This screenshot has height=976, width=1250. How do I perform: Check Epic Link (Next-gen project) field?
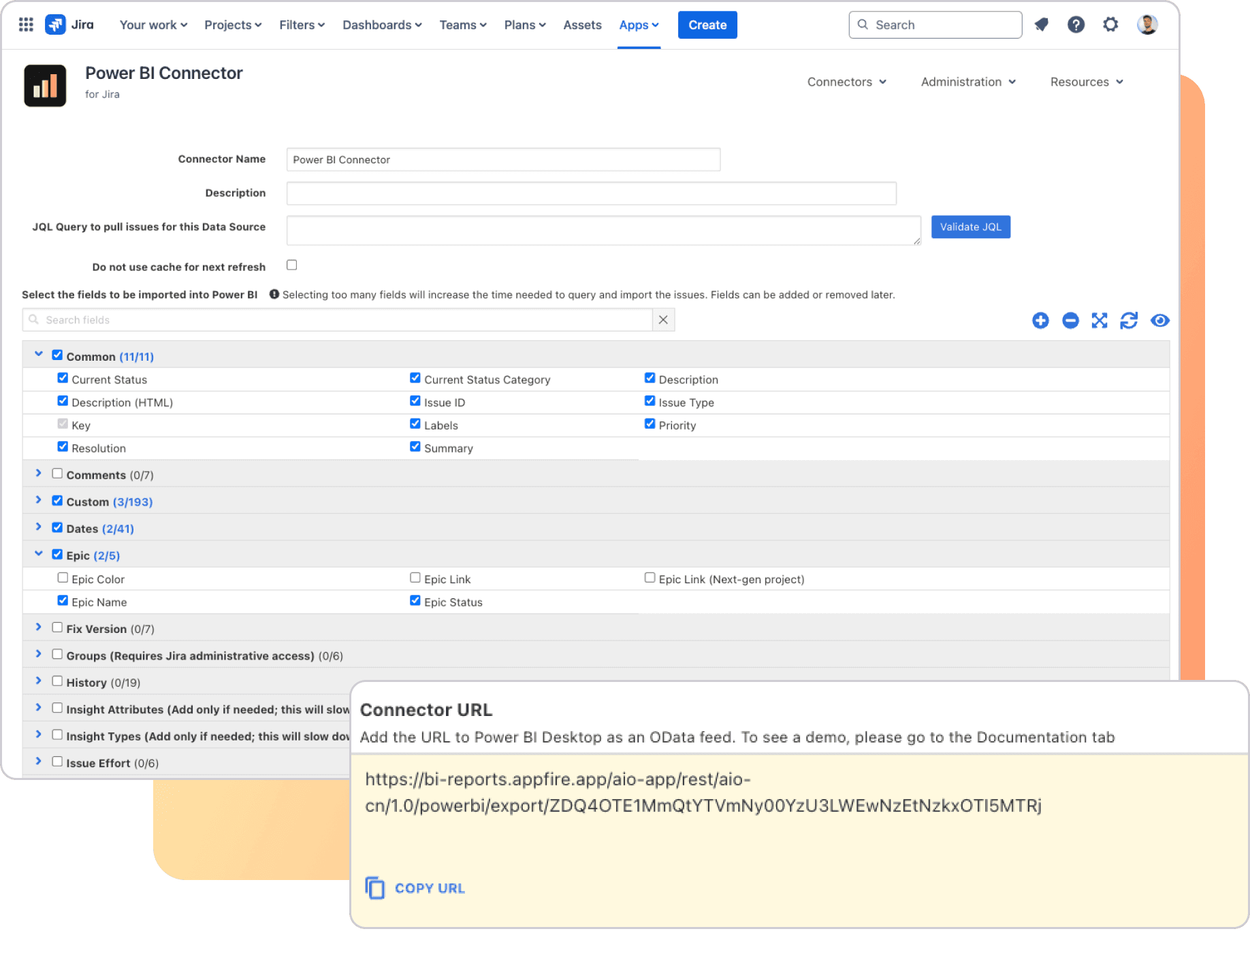[650, 577]
